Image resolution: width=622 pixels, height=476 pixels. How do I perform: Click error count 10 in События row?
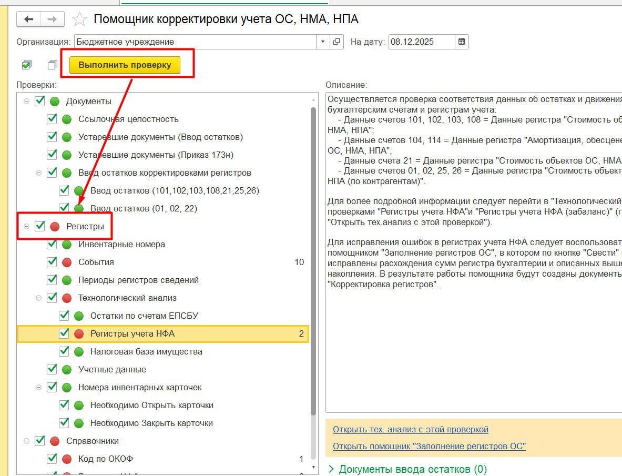coord(300,262)
